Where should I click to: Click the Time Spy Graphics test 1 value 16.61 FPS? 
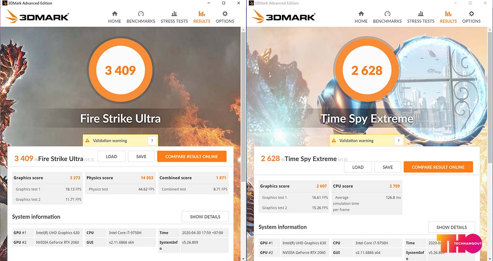point(320,198)
